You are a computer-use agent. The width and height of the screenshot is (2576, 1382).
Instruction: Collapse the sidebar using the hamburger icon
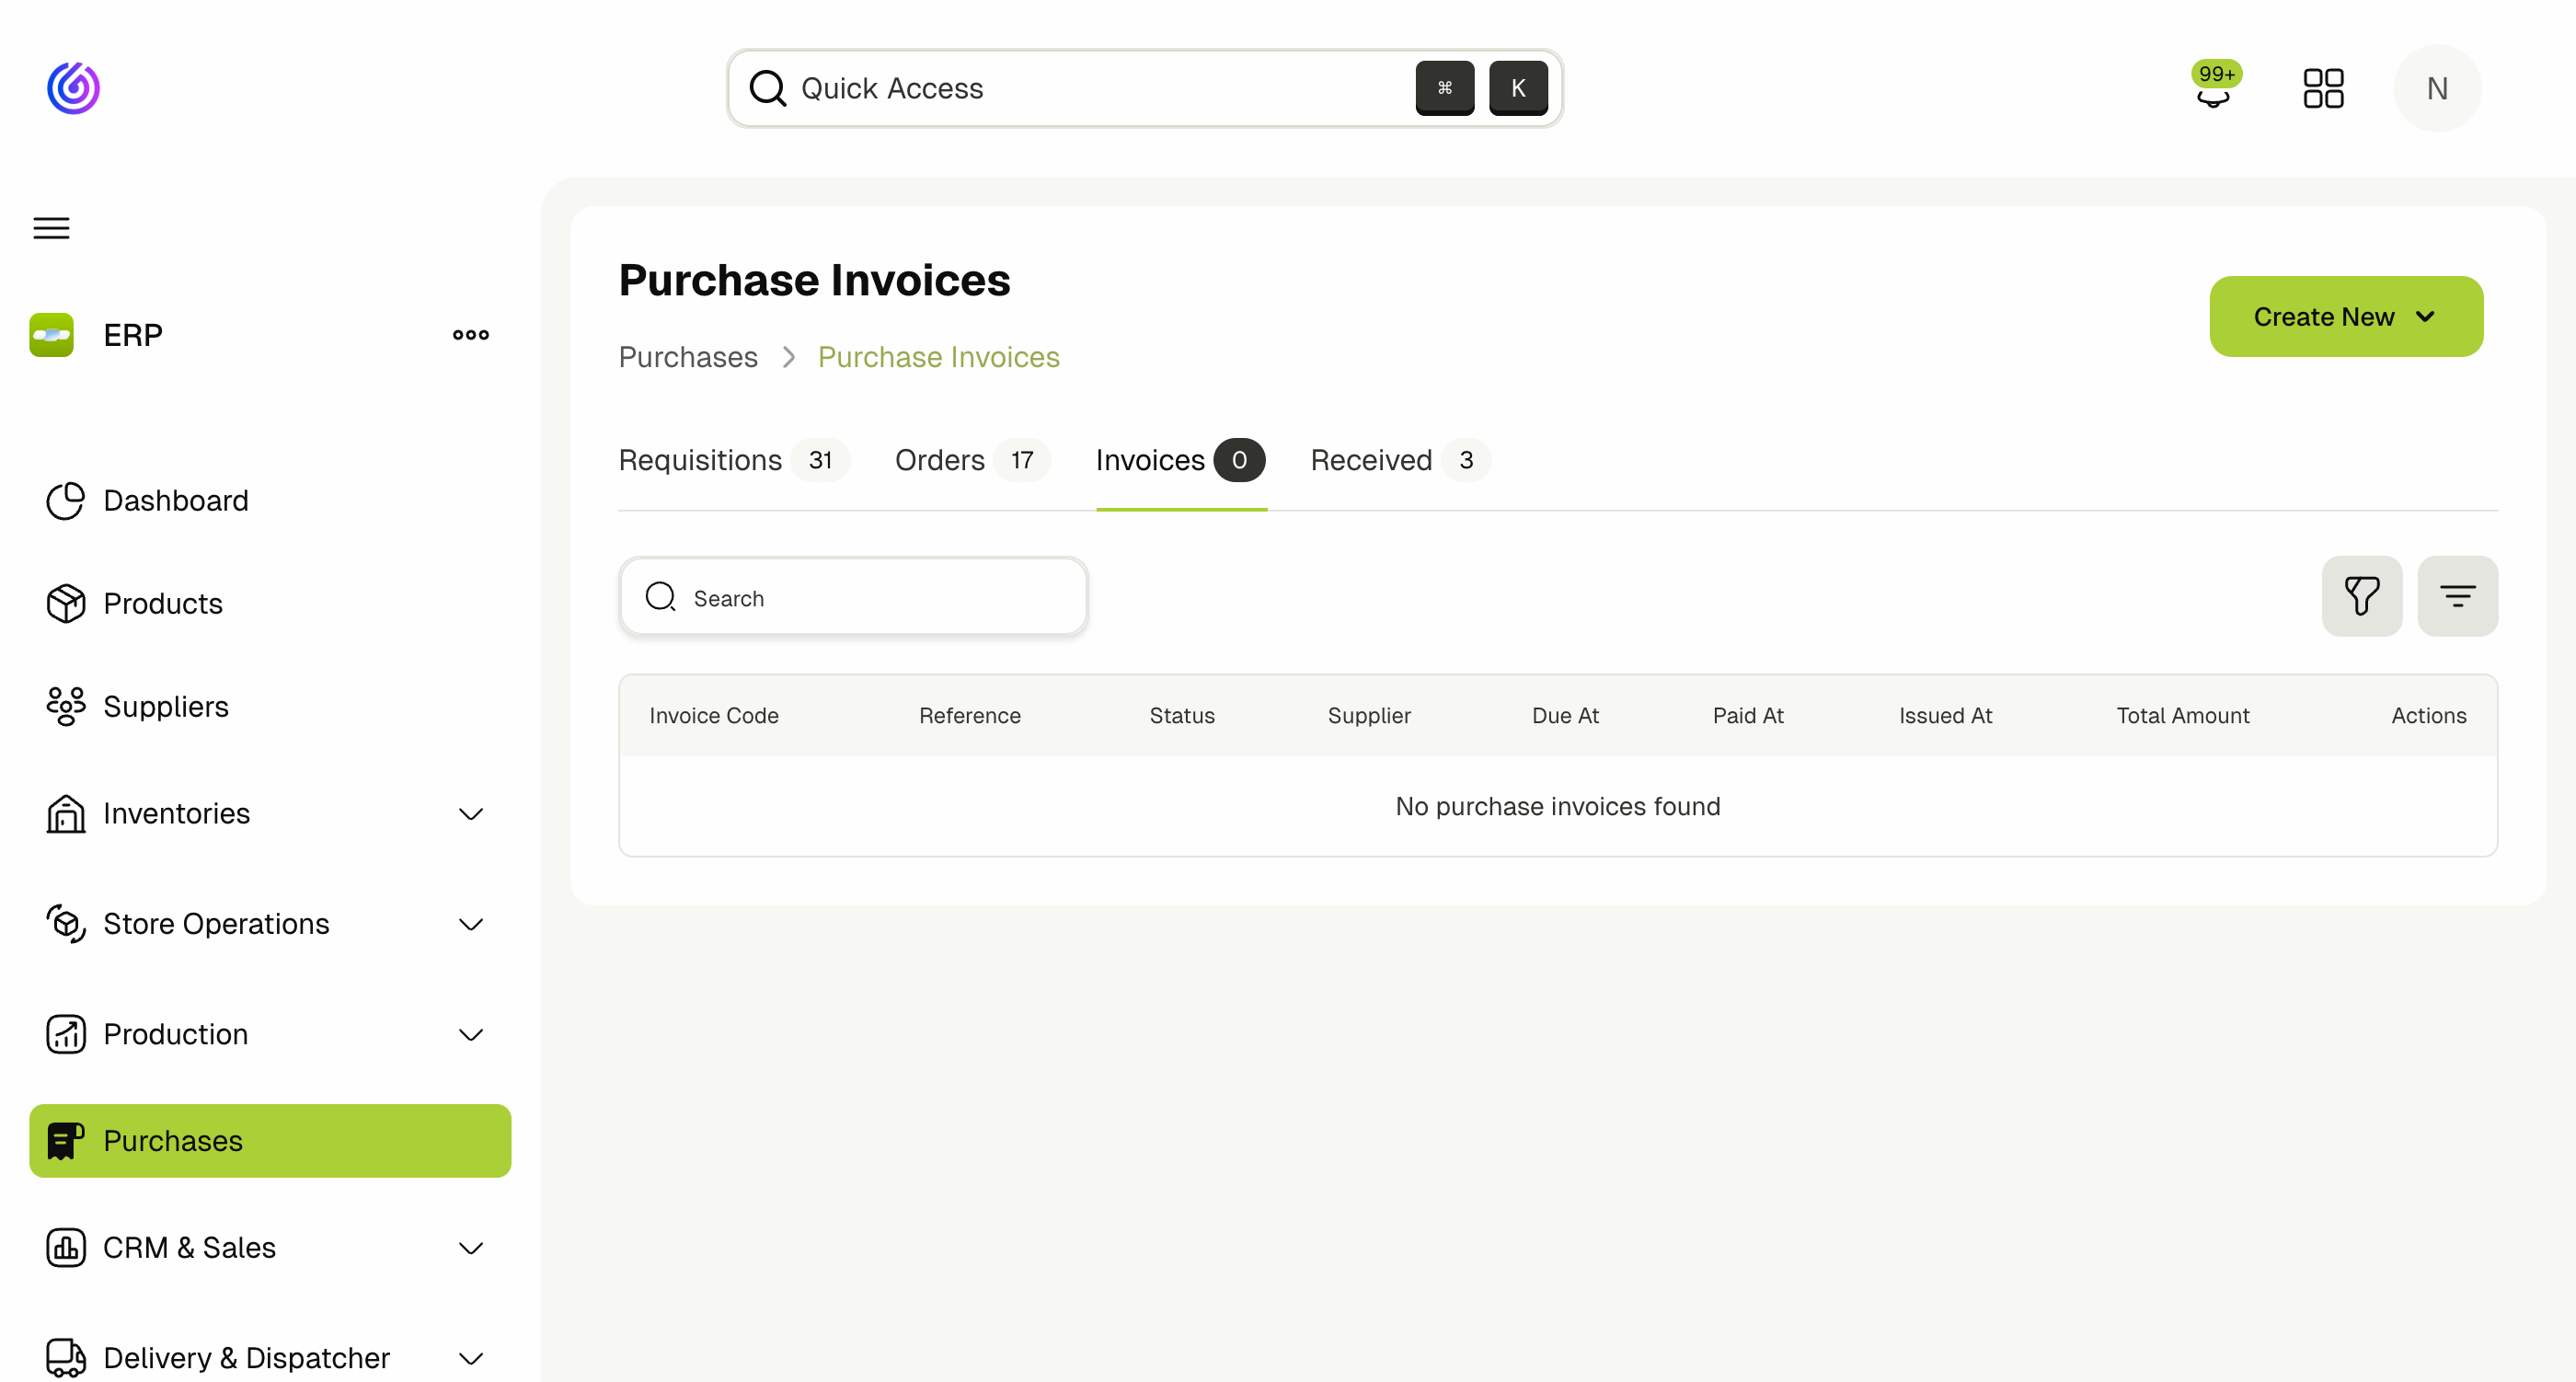pyautogui.click(x=51, y=228)
